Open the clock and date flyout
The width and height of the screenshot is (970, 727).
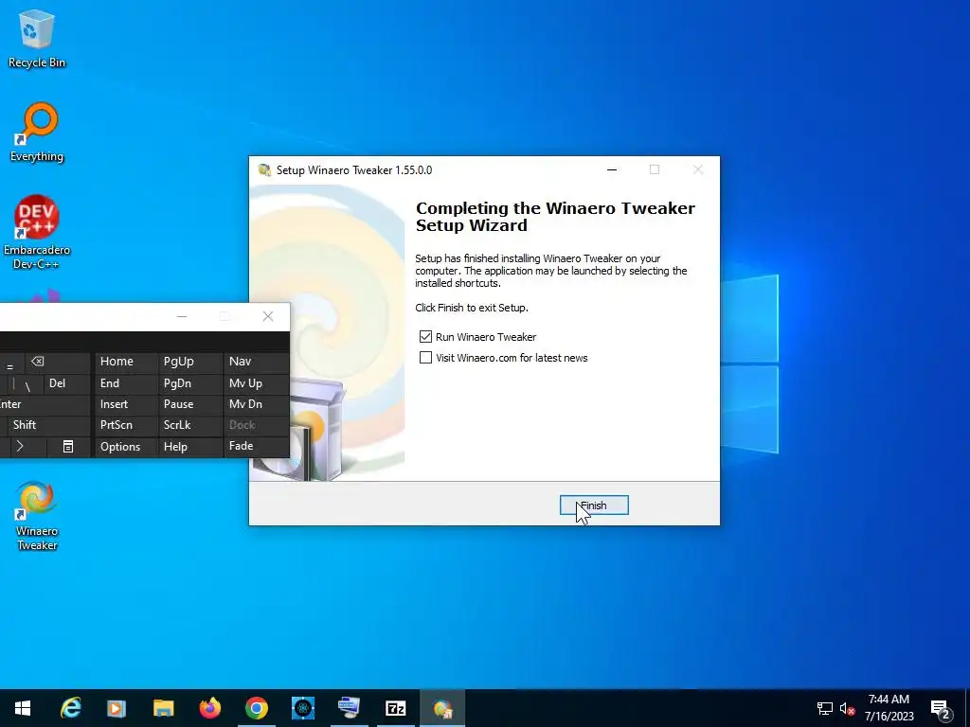click(889, 708)
